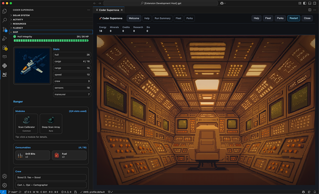Click the Scan Calibrator module icon

[x=27, y=120]
